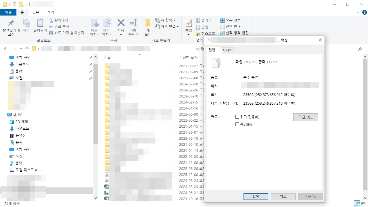This screenshot has height=207, width=368.
Task: Tick the 숨김(H) hidden checkbox
Action: pos(237,124)
